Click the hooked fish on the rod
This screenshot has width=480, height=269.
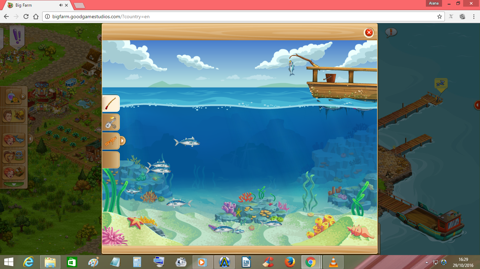click(x=291, y=68)
